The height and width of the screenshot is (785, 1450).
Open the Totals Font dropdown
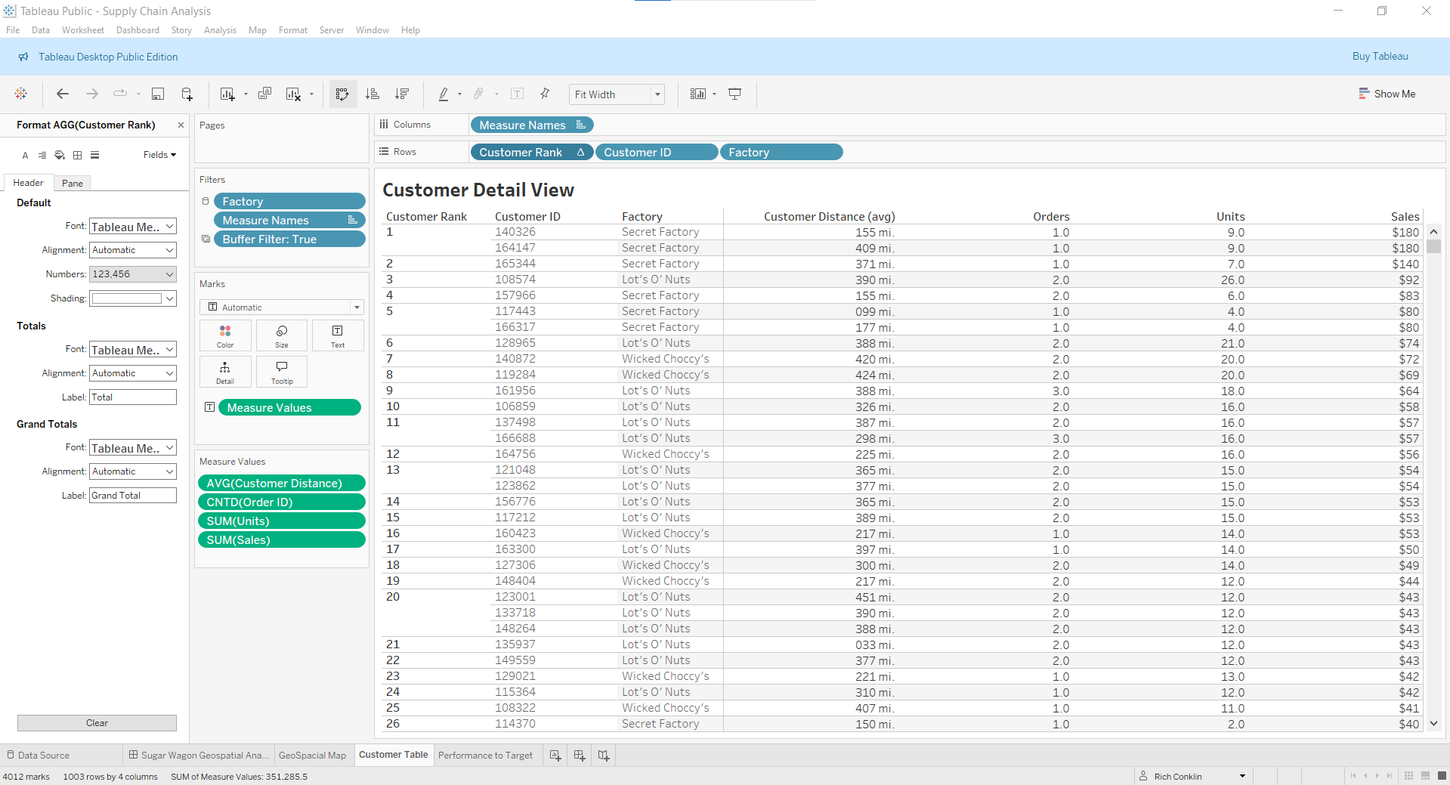pos(133,350)
